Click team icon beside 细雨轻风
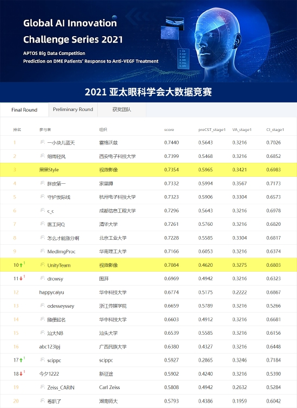This screenshot has height=408, width=297. click(42, 156)
